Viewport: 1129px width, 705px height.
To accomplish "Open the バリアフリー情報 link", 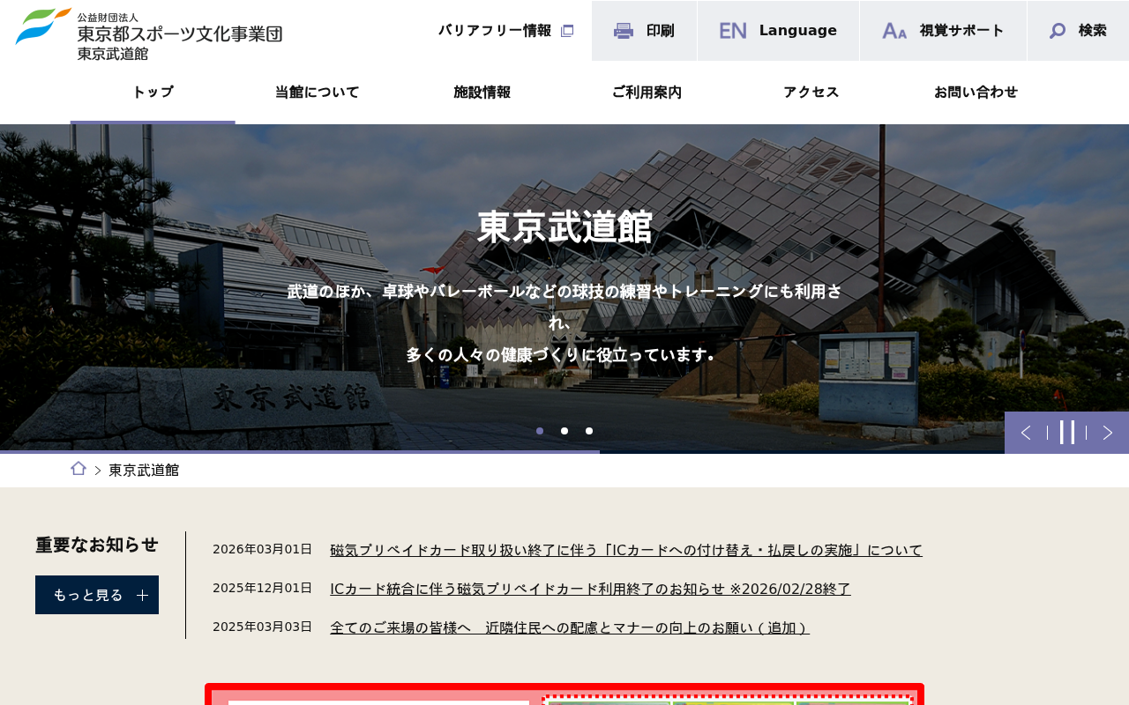I will coord(495,31).
